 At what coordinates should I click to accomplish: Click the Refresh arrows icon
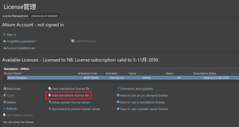pyautogui.click(x=5, y=108)
